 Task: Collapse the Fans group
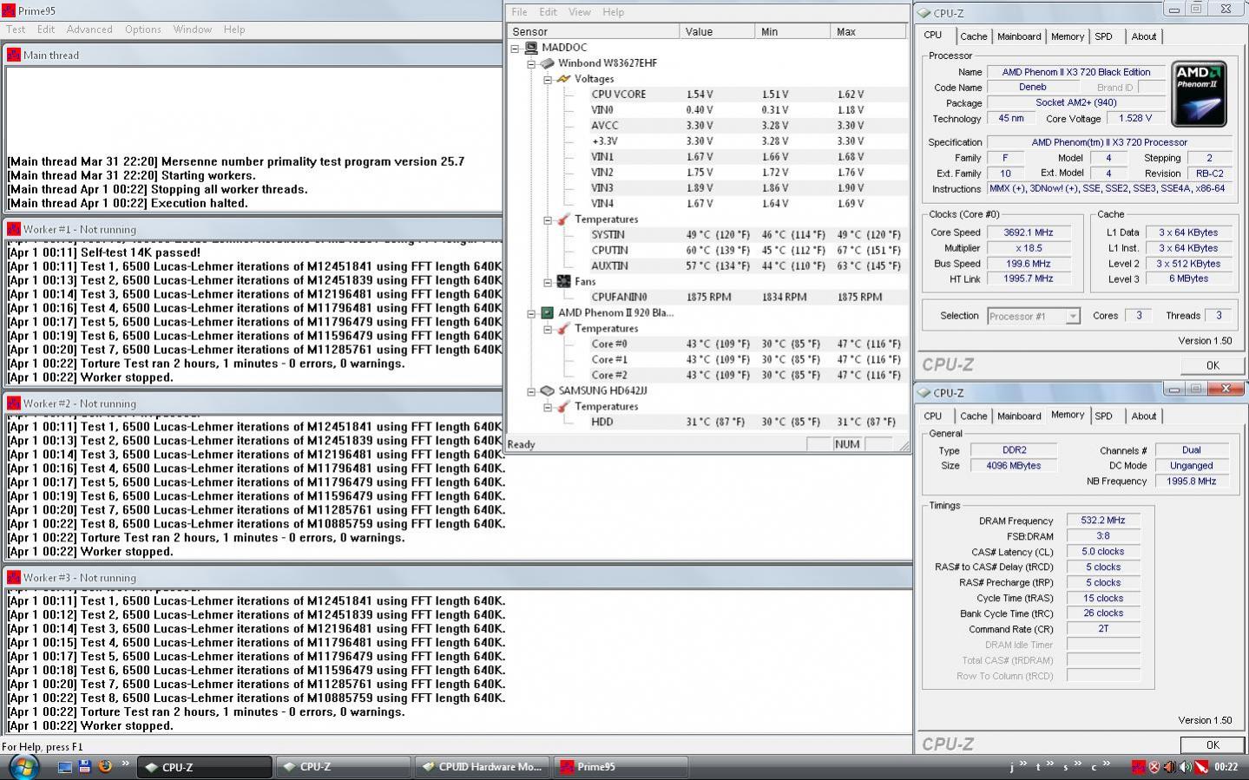pos(548,281)
